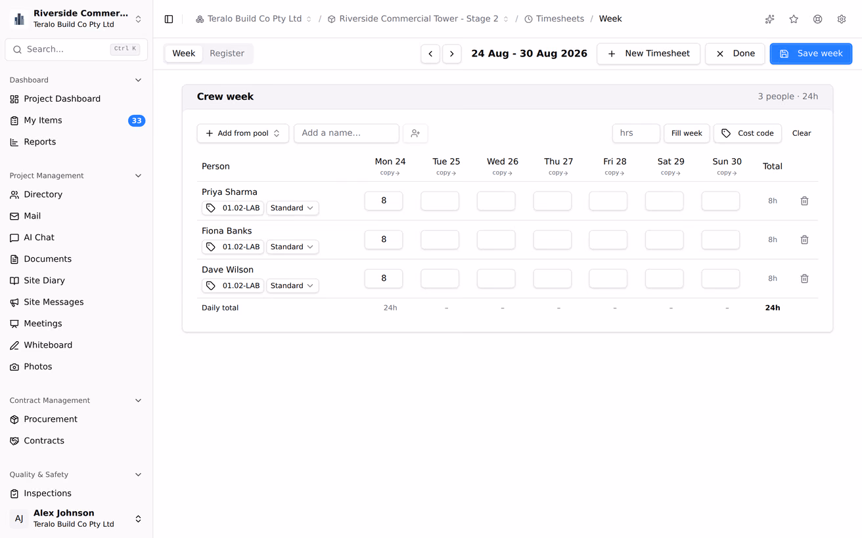Open Dave Wilson's Standard rate dropdown
The height and width of the screenshot is (538, 862).
[292, 285]
